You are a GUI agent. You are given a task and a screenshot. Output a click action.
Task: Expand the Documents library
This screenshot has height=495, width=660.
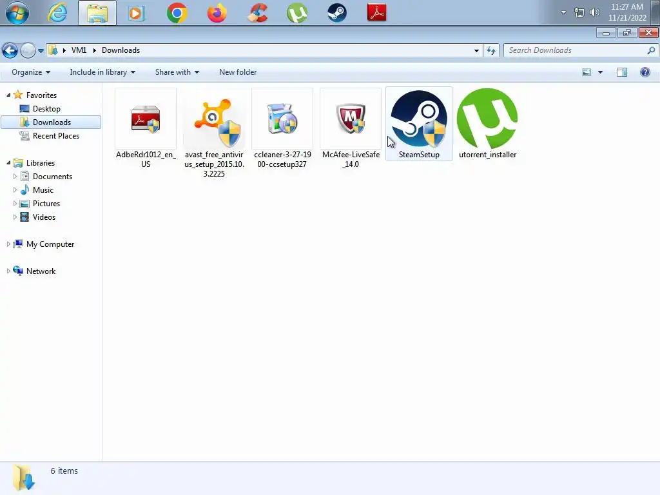coord(15,177)
